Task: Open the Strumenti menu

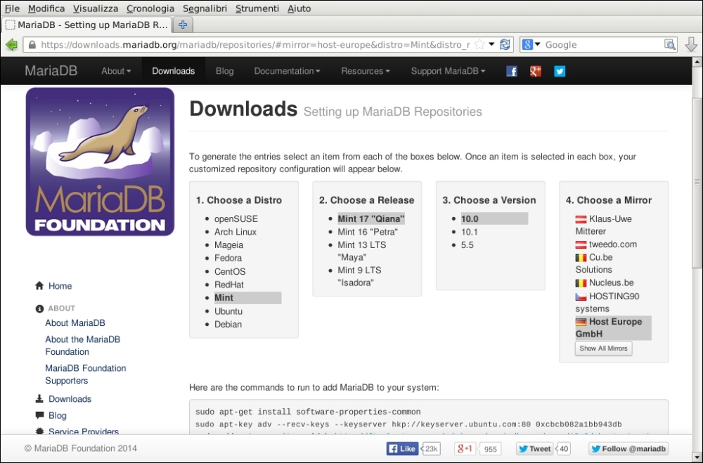Action: pyautogui.click(x=257, y=8)
